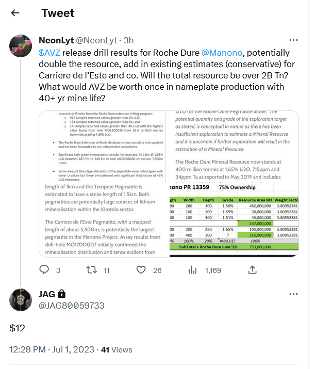Viewport: 316px width, 369px height.
Task: Retweet the NeonLyt post
Action: (91, 270)
